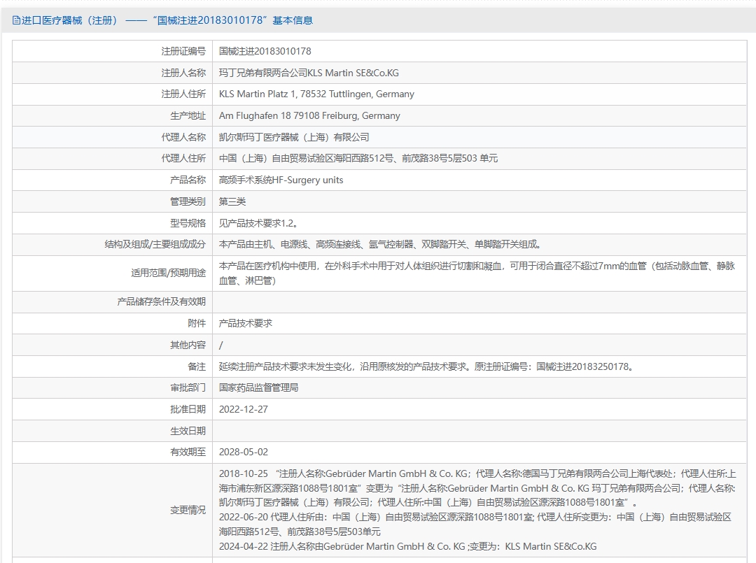Viewport: 756px width, 563px height.
Task: Select change entry dated 2018-10-25
Action: pyautogui.click(x=477, y=488)
